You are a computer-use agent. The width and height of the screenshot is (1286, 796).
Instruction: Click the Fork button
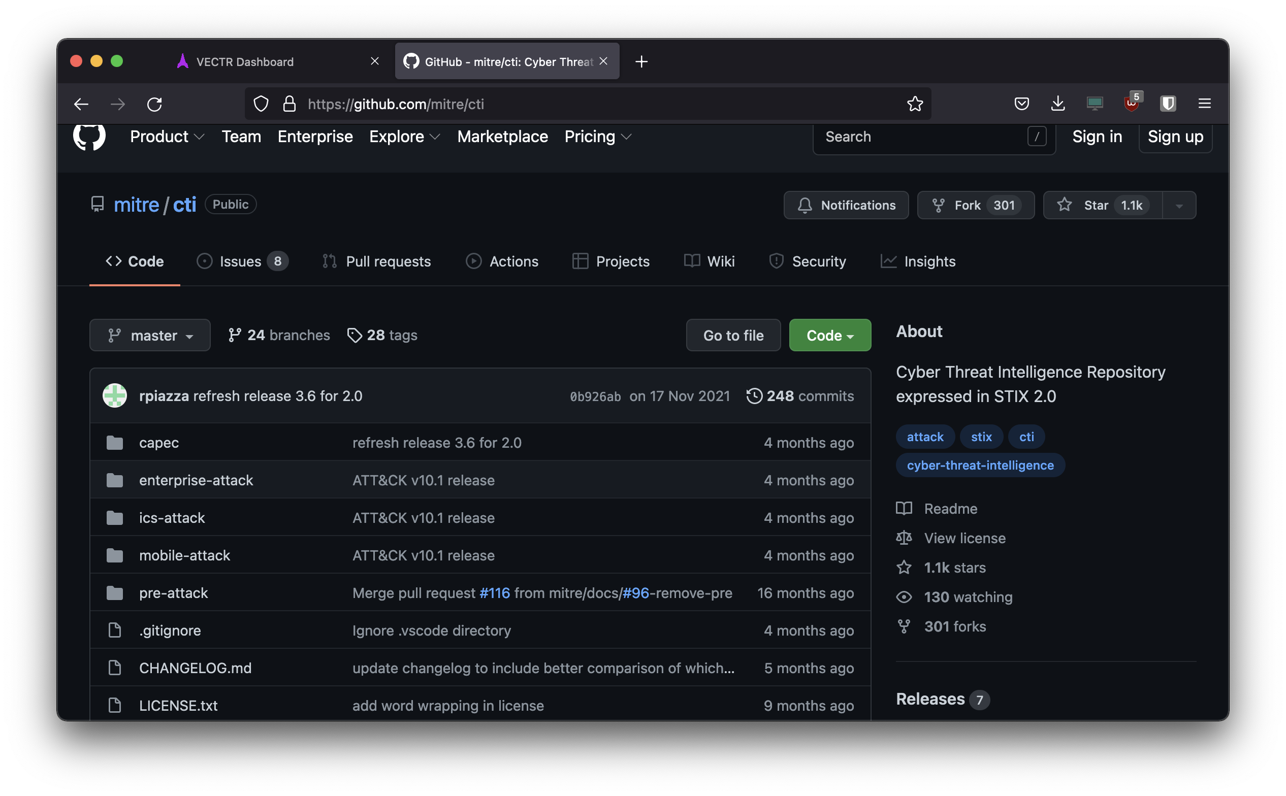975,205
